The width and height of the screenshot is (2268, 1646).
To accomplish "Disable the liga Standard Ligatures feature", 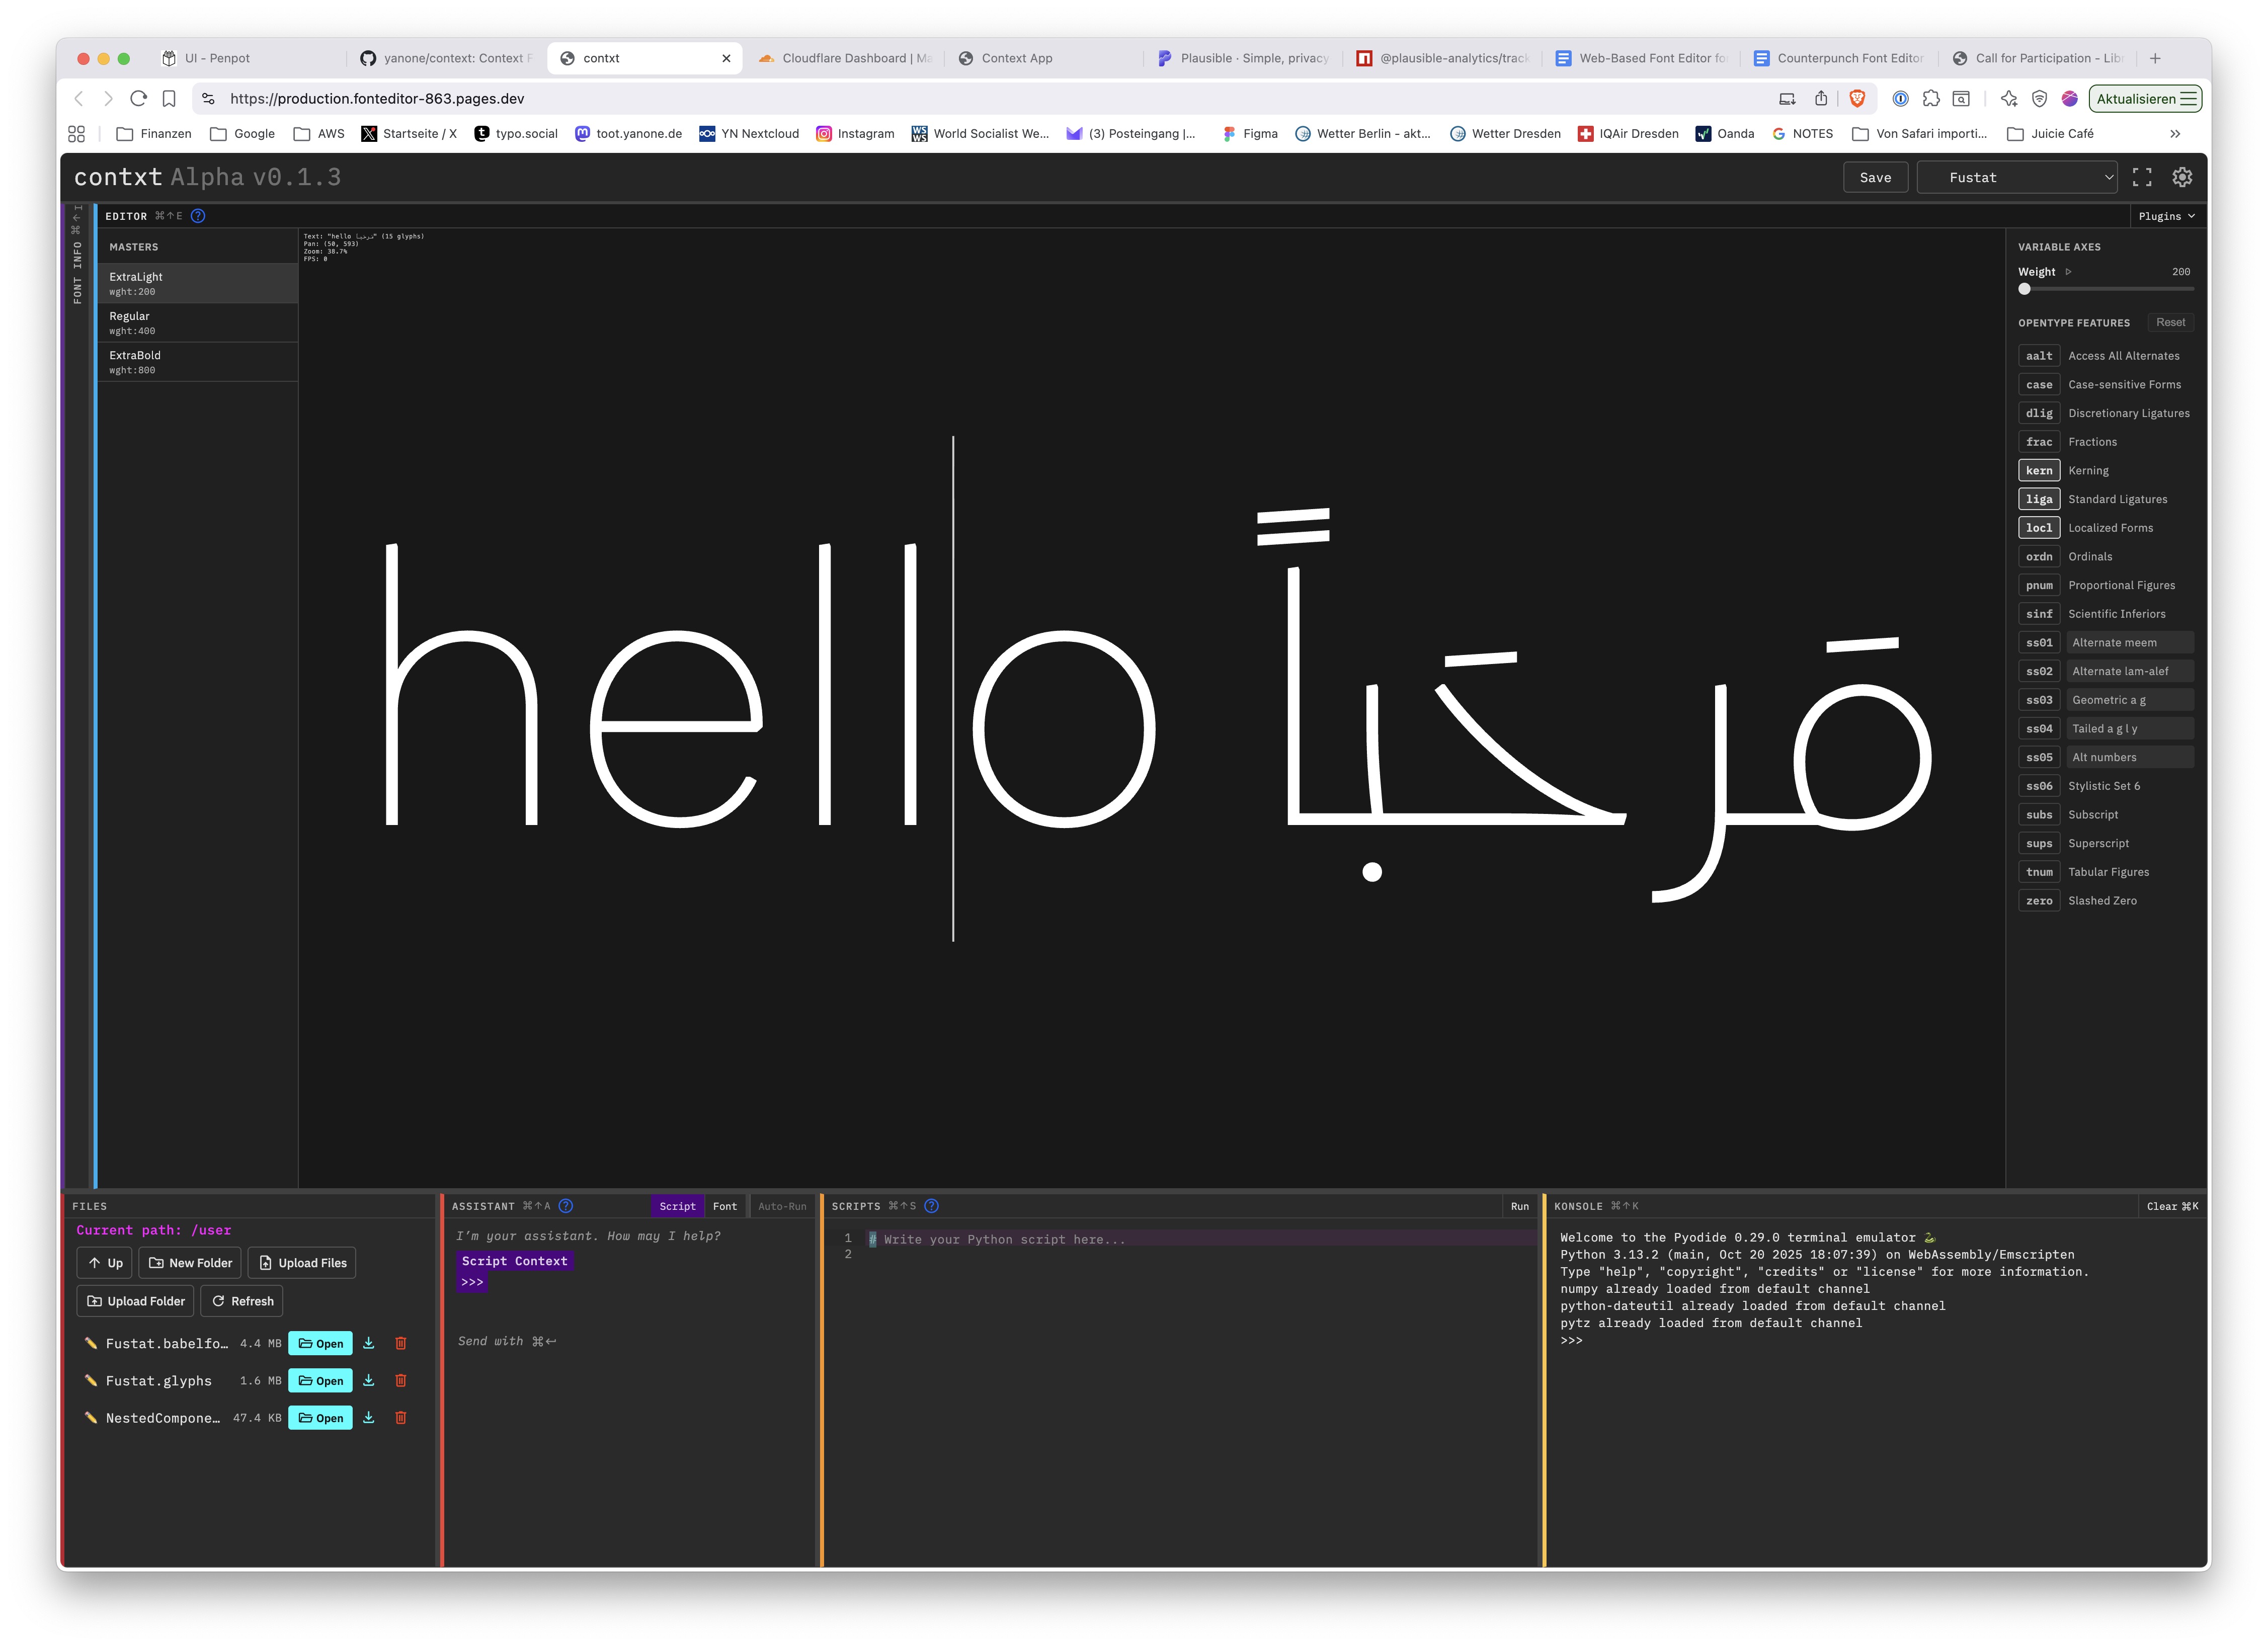I will coord(2039,499).
